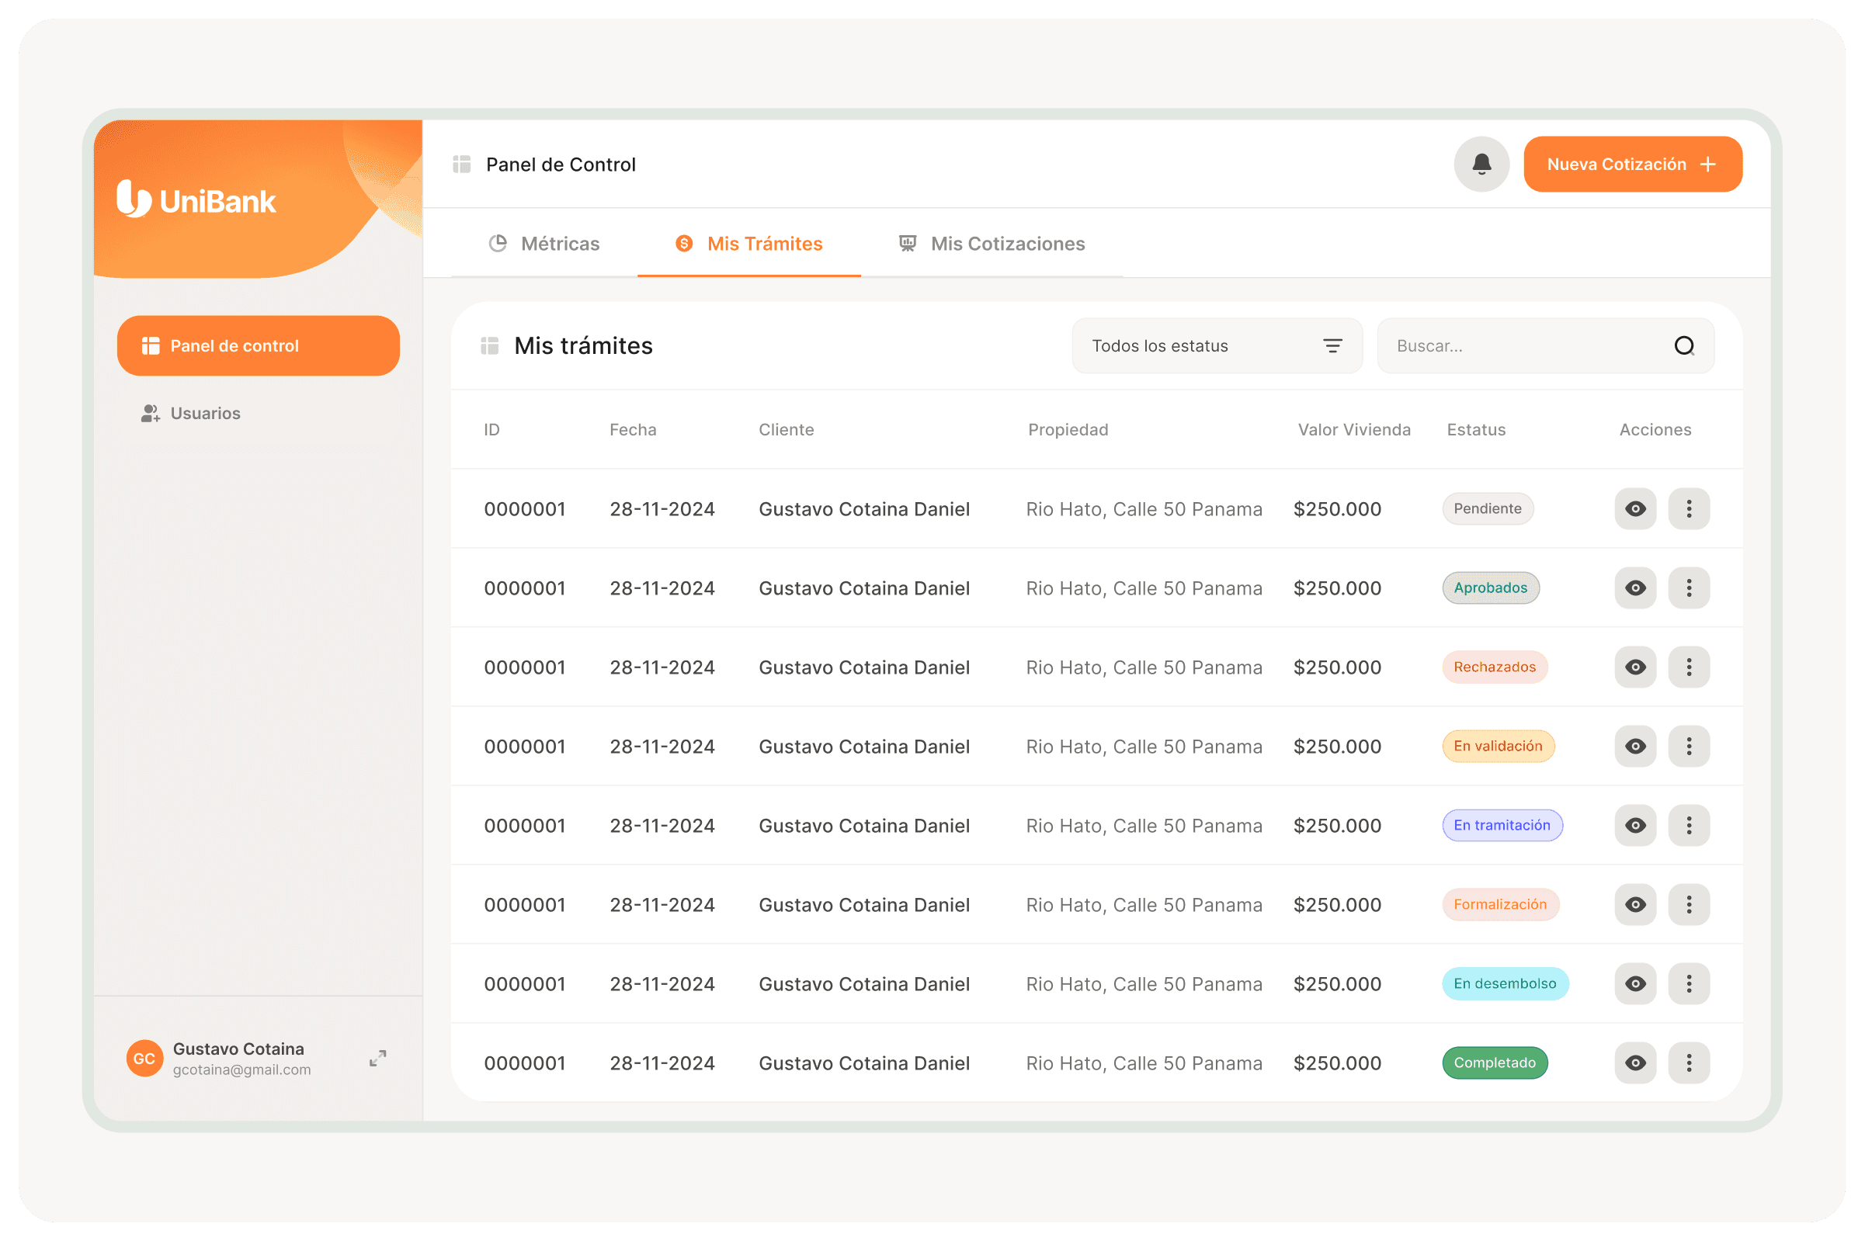Viewport: 1865px width, 1241px height.
Task: Open the three-dot actions menu in the Completado row
Action: [x=1689, y=1063]
